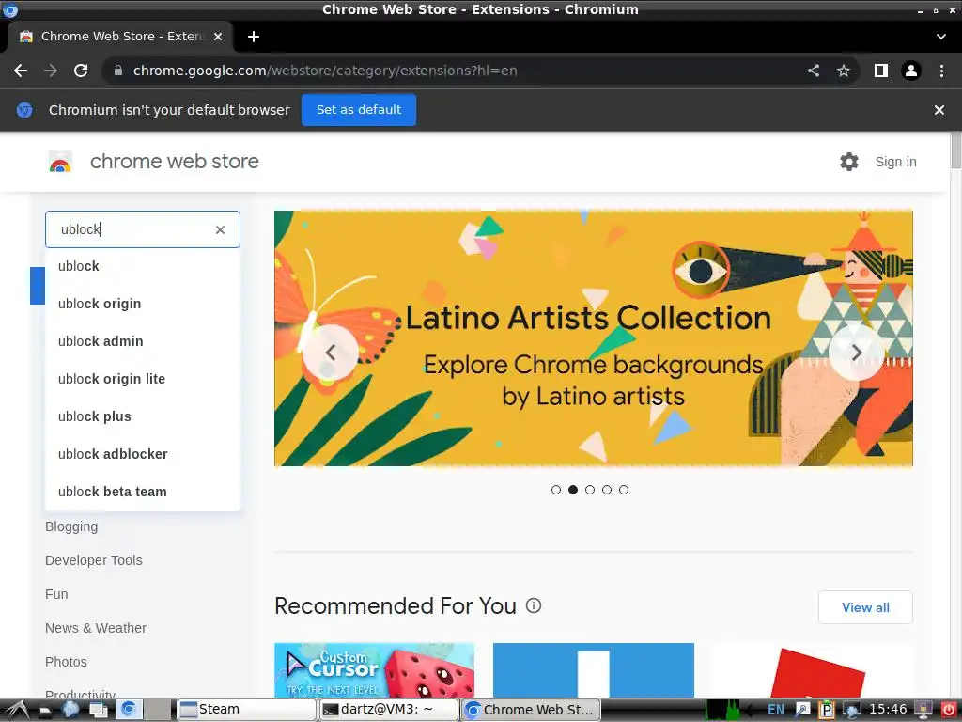This screenshot has height=722, width=962.
Task: Bookmark this page with the star icon
Action: click(844, 71)
